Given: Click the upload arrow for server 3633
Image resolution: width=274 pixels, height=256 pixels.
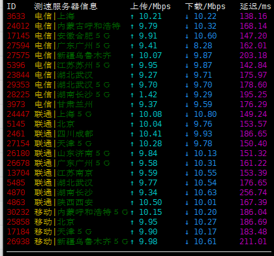Looking at the screenshot, I should [x=132, y=16].
